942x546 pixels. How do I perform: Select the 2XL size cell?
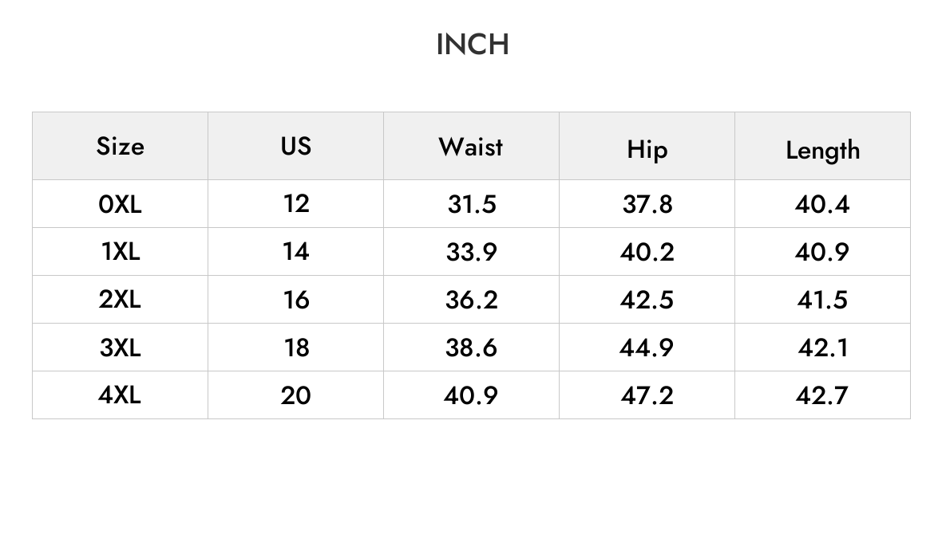click(121, 300)
